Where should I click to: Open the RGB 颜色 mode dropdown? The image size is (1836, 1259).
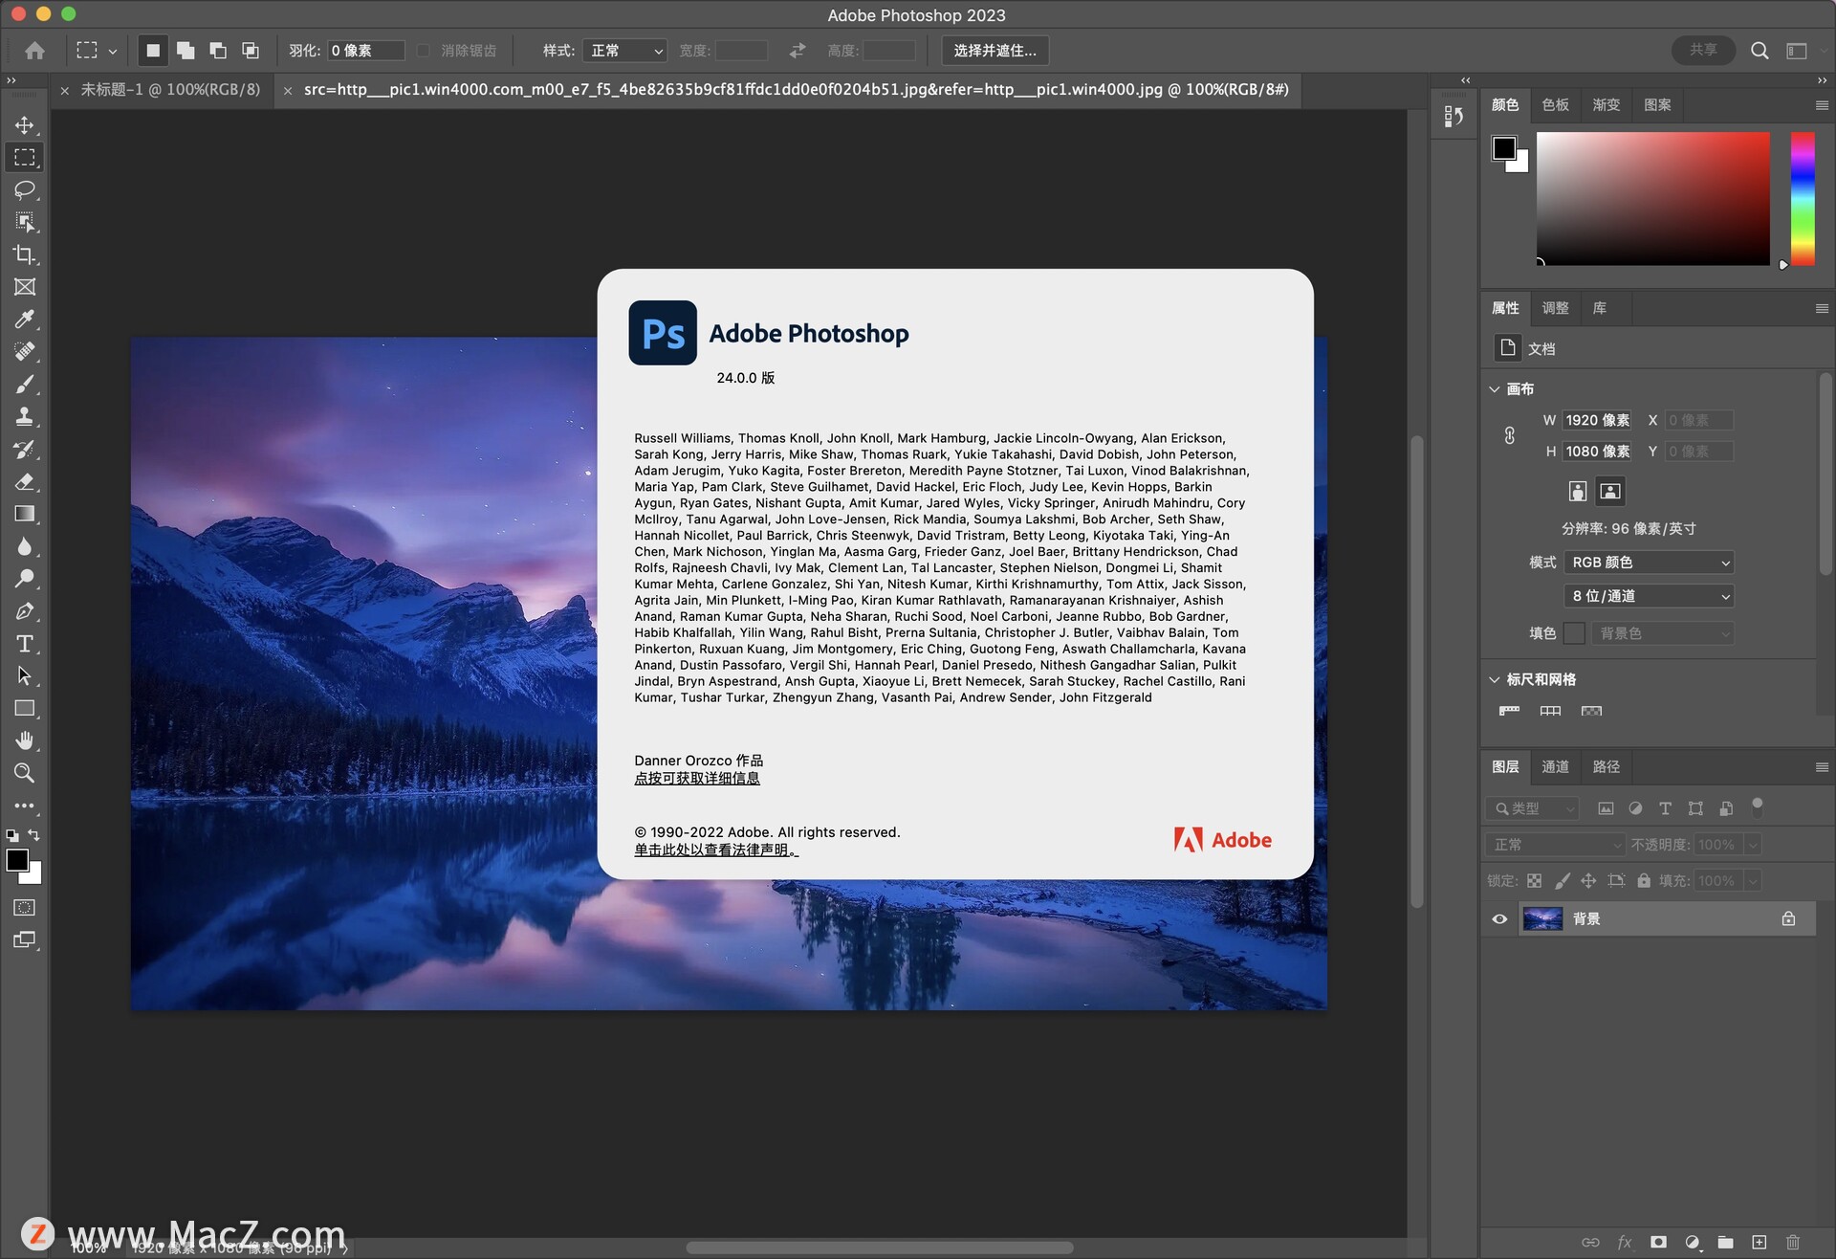coord(1649,563)
